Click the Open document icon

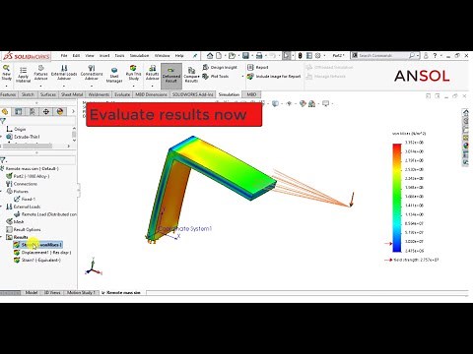coord(232,56)
